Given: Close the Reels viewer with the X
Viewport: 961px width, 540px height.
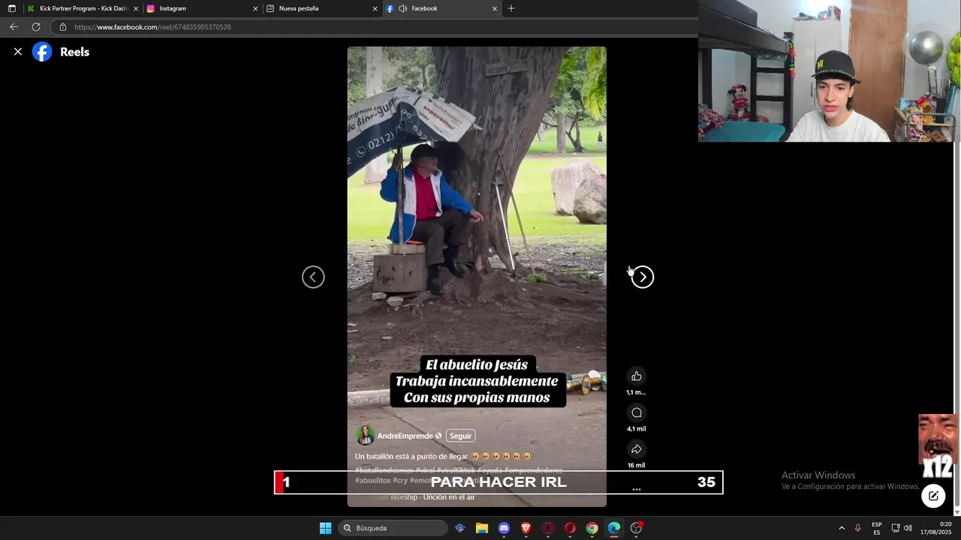Looking at the screenshot, I should 18,52.
